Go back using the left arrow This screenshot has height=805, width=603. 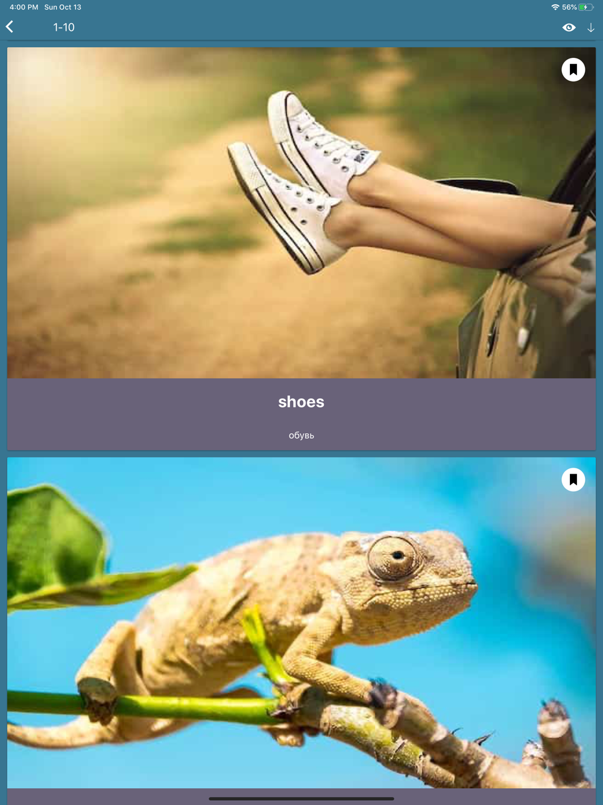(x=10, y=27)
